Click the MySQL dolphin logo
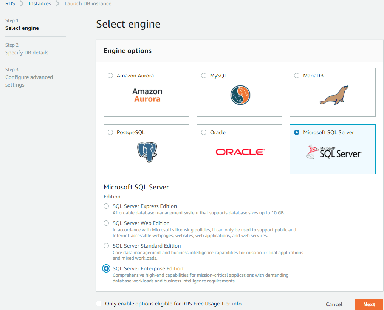The width and height of the screenshot is (384, 310). point(240,95)
